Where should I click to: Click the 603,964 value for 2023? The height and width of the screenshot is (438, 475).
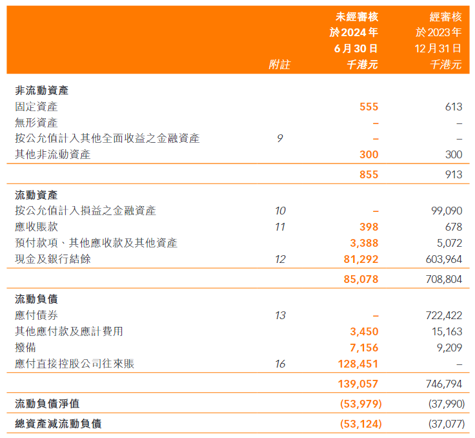[x=446, y=259]
